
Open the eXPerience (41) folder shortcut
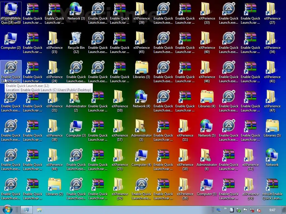(x=272, y=72)
